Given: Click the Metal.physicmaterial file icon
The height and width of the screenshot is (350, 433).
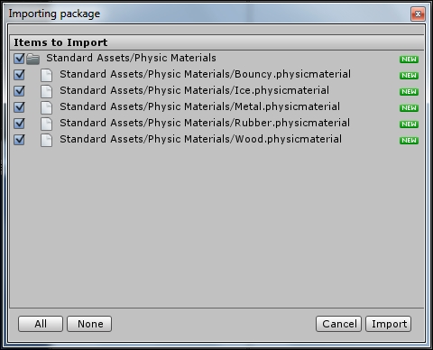Looking at the screenshot, I should [46, 107].
